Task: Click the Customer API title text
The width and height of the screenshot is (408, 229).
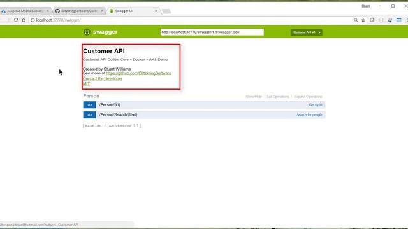Action: click(104, 51)
